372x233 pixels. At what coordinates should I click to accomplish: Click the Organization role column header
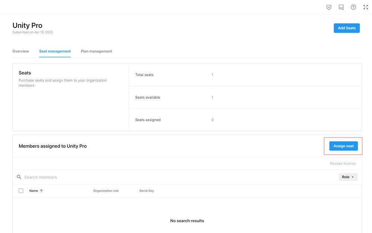pyautogui.click(x=106, y=191)
